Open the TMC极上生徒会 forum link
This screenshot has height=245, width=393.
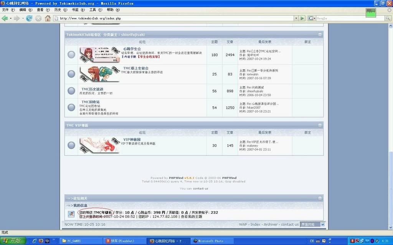coord(135,68)
